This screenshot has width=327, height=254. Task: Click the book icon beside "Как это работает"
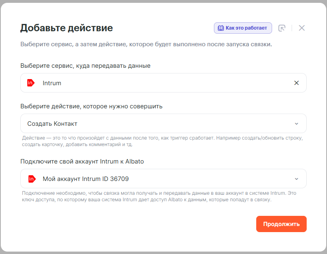(221, 28)
